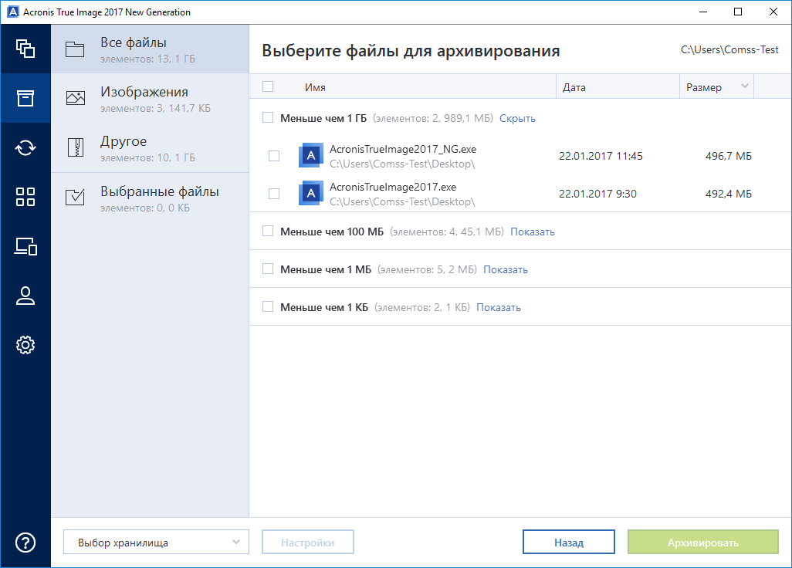Click the Acronis logo in title bar
792x568 pixels.
tap(12, 12)
